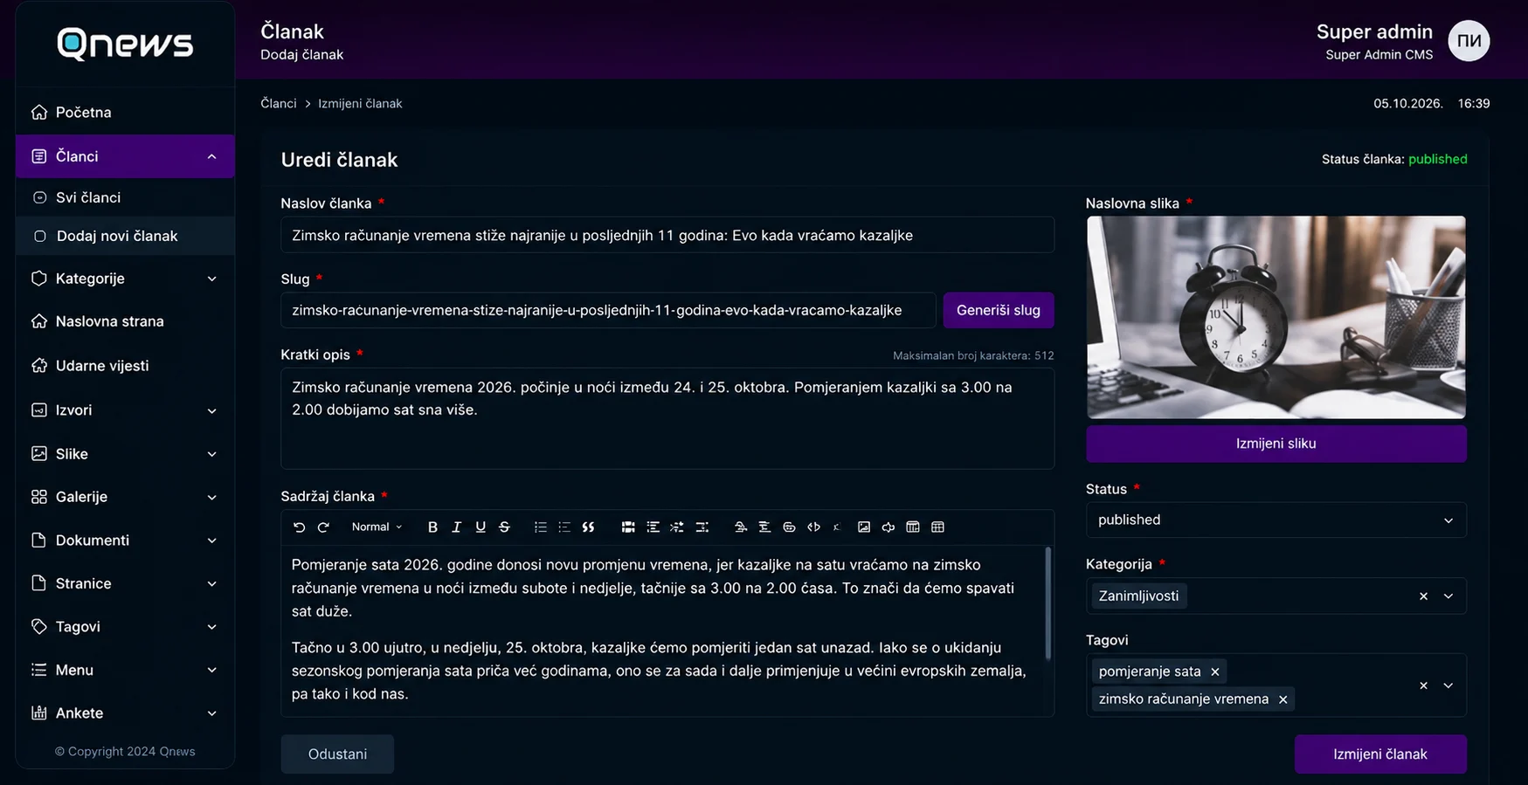Viewport: 1528px width, 785px height.
Task: Open Naslovna strana in the sidebar
Action: coord(125,321)
